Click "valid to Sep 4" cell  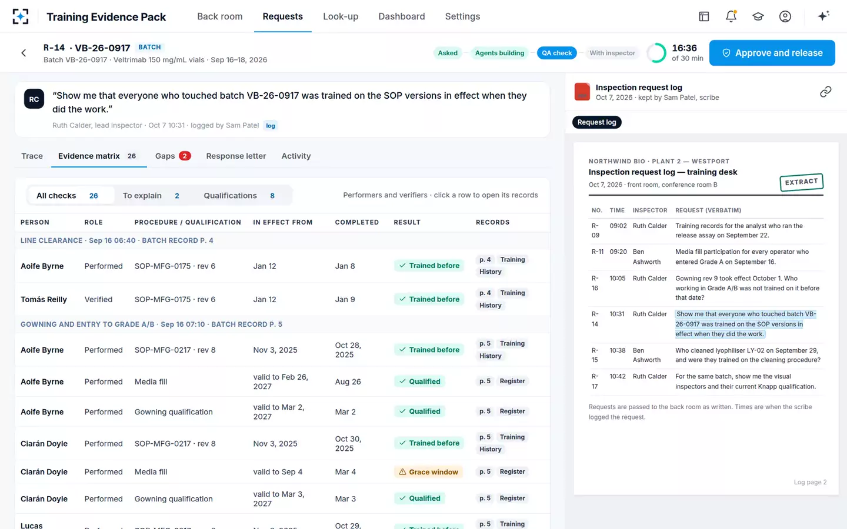[x=278, y=472]
